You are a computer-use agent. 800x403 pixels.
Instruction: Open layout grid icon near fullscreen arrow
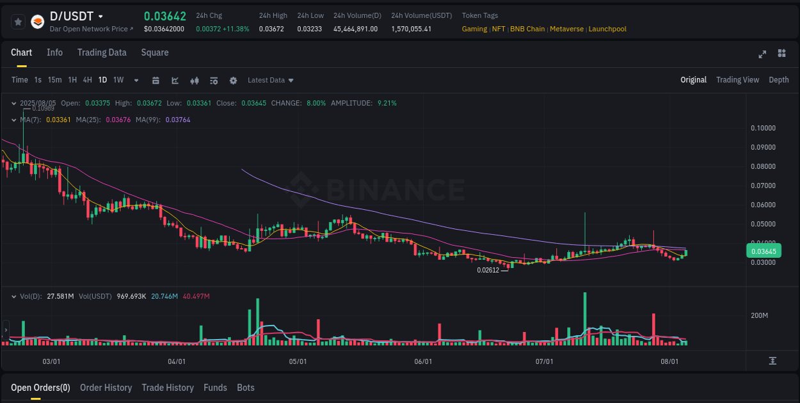point(781,54)
